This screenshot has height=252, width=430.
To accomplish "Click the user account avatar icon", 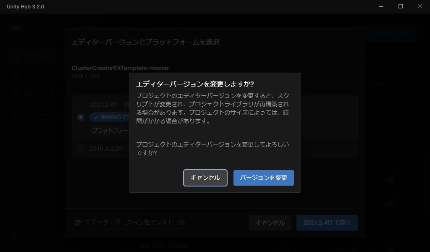I will (16, 29).
